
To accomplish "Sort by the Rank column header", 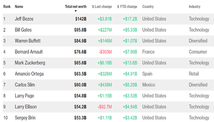I will click(x=7, y=6).
